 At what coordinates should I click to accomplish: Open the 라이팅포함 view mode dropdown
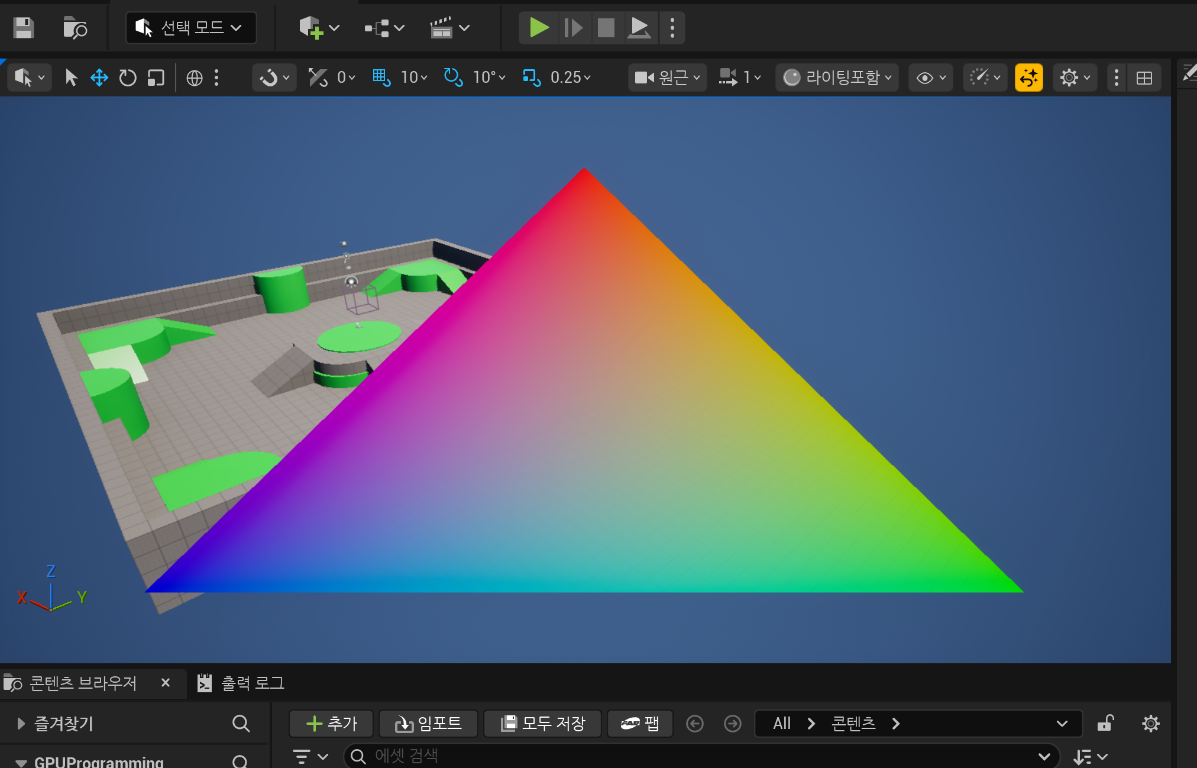pos(836,78)
